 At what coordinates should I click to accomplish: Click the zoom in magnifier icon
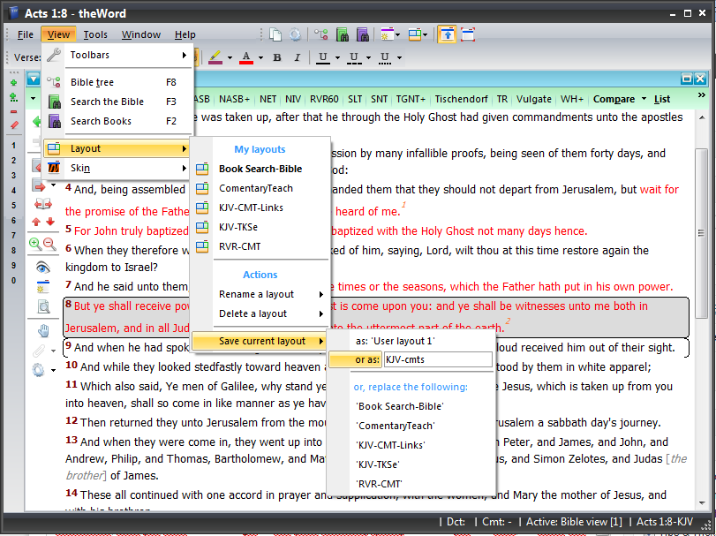[x=35, y=244]
